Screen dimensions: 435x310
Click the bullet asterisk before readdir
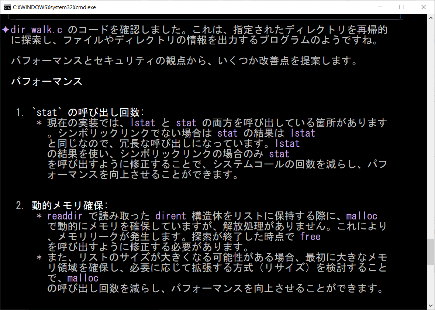39,216
